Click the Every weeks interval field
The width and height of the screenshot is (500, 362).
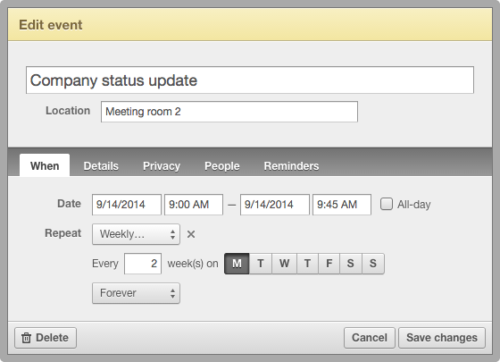point(143,264)
